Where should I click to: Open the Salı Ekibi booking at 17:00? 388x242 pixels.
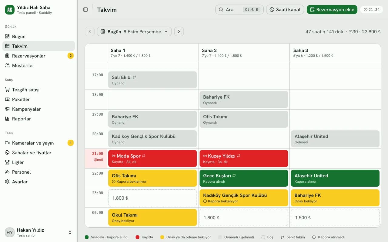tap(152, 80)
